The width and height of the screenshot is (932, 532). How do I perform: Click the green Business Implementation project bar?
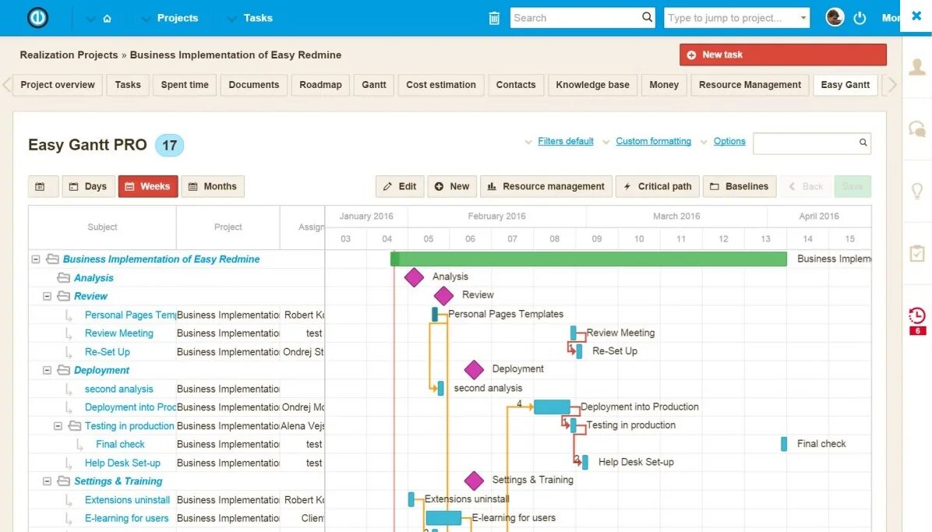(588, 259)
